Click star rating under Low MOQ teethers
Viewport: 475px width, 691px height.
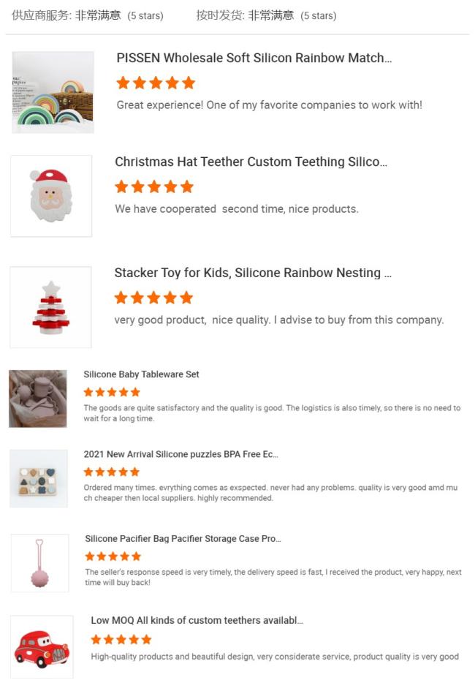point(121,639)
